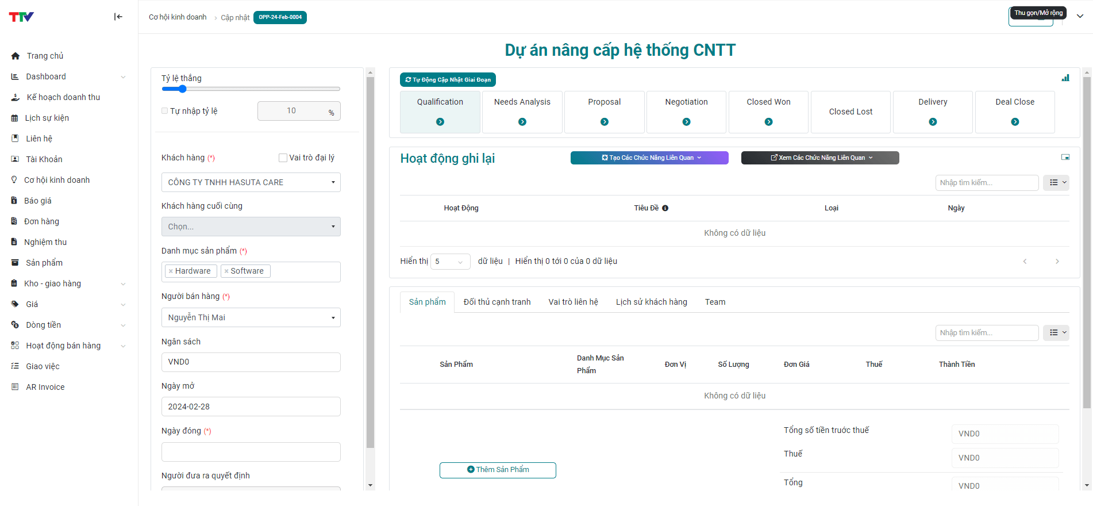Check the Vai trò đại lý checkbox
Screen dimensions: 1093x506
pyautogui.click(x=283, y=158)
